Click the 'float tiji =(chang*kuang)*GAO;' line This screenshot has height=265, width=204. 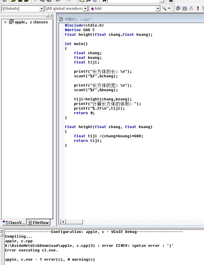click(x=109, y=136)
